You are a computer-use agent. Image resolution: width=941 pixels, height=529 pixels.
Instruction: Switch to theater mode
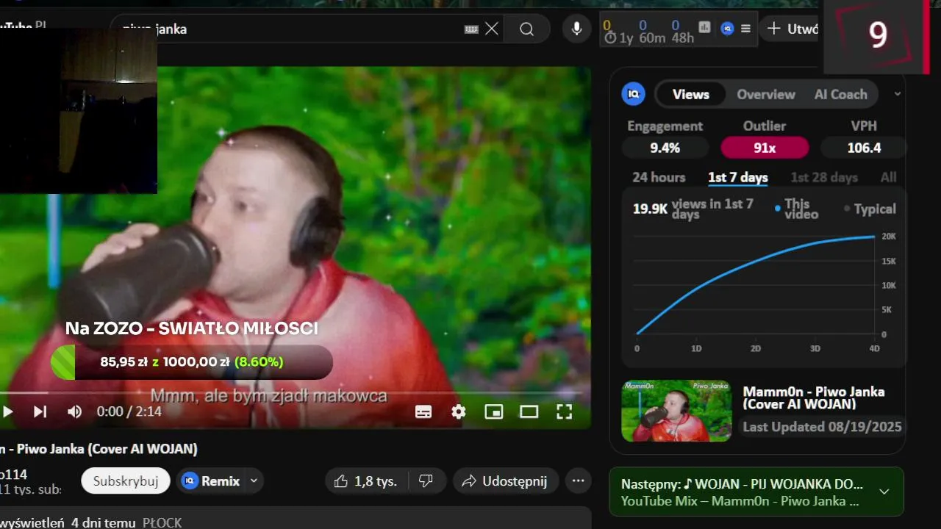(x=529, y=411)
